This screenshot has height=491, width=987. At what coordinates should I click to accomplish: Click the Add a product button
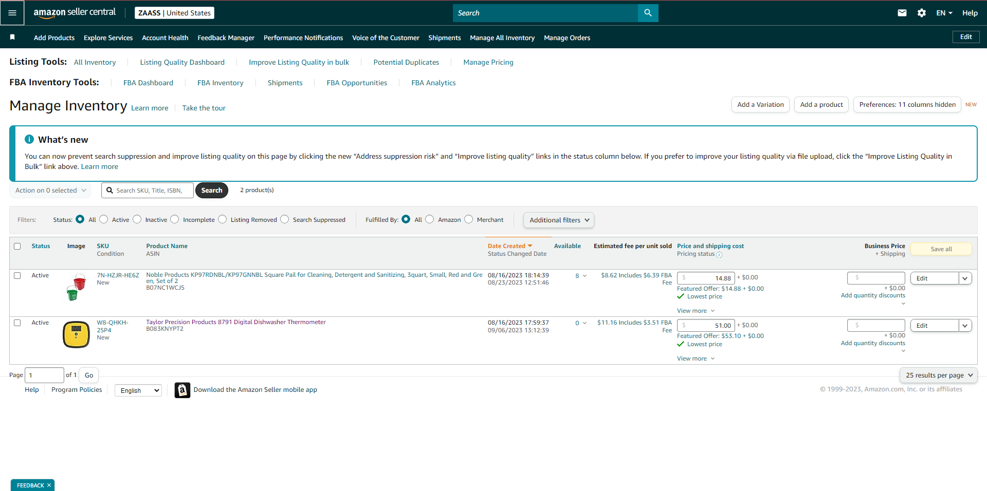click(821, 105)
